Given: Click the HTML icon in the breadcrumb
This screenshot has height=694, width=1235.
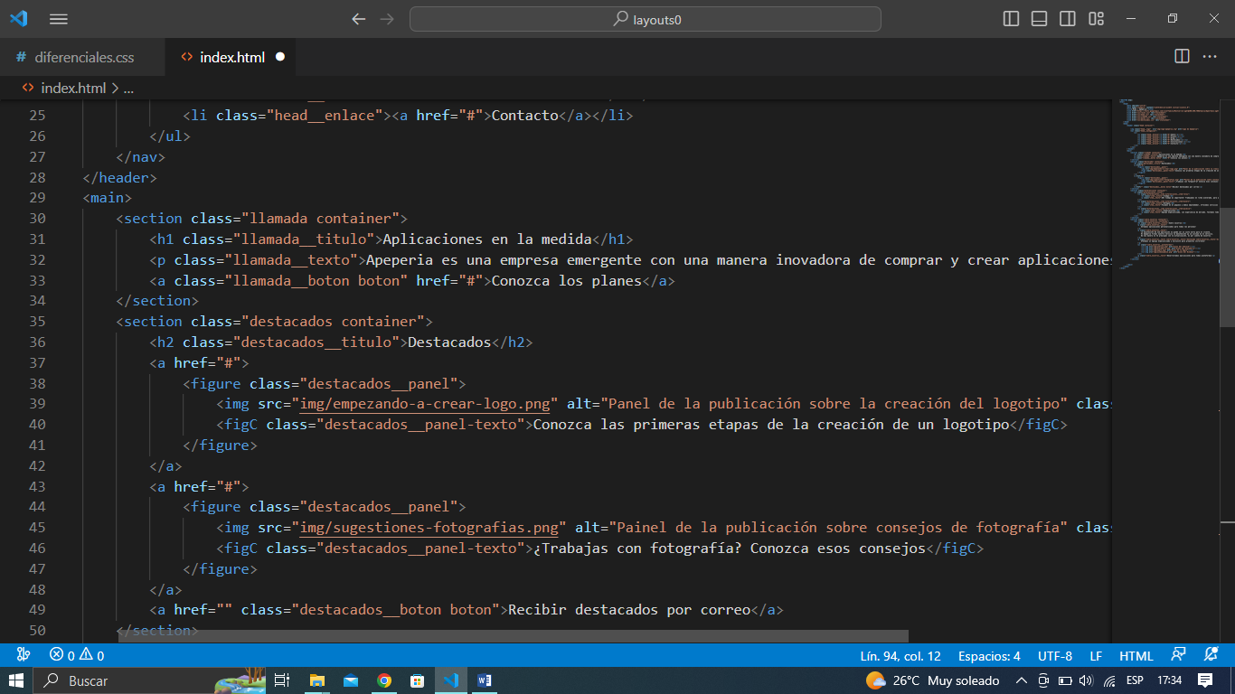Looking at the screenshot, I should pos(28,88).
